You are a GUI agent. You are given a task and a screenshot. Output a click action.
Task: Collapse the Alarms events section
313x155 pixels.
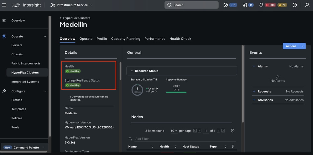click(254, 66)
